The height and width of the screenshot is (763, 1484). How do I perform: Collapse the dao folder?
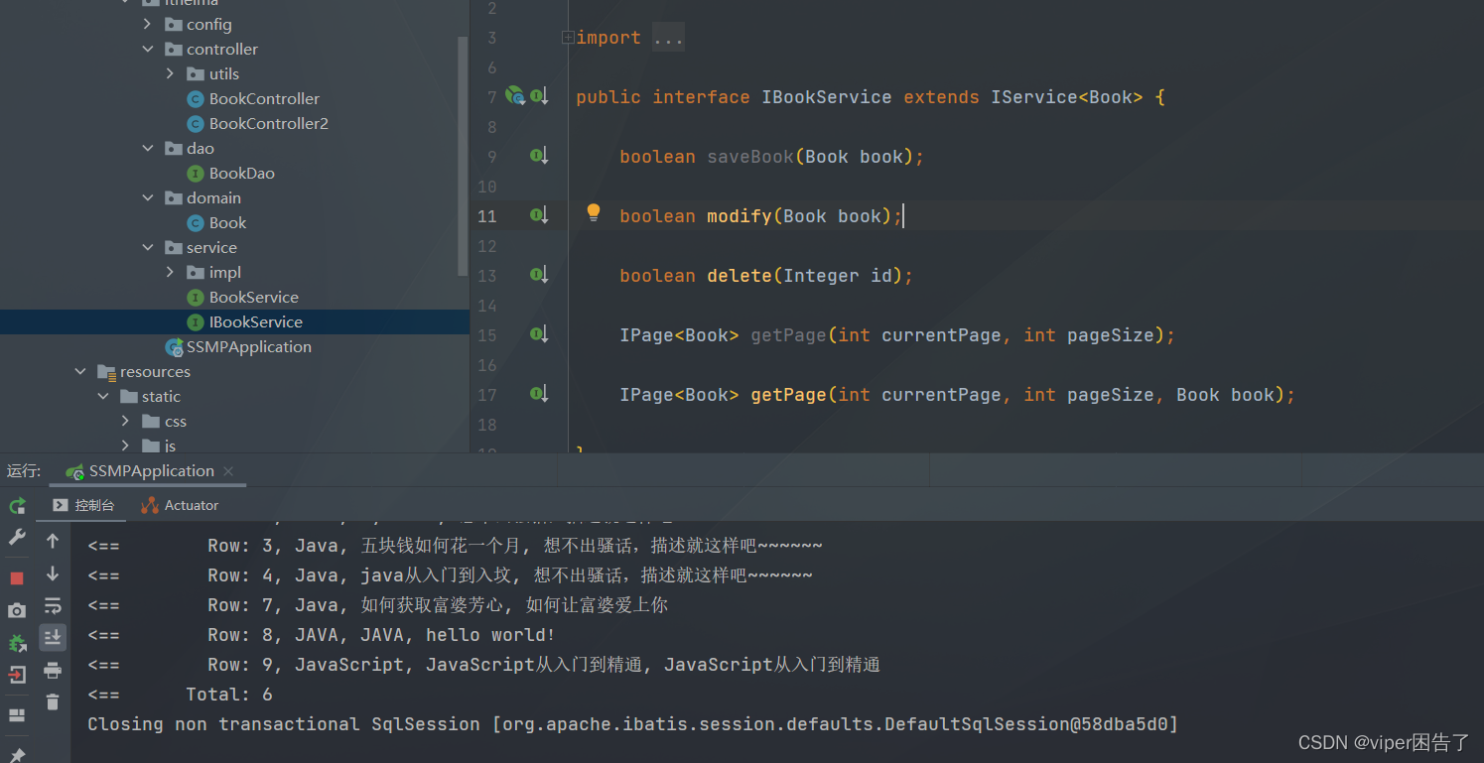tap(148, 148)
